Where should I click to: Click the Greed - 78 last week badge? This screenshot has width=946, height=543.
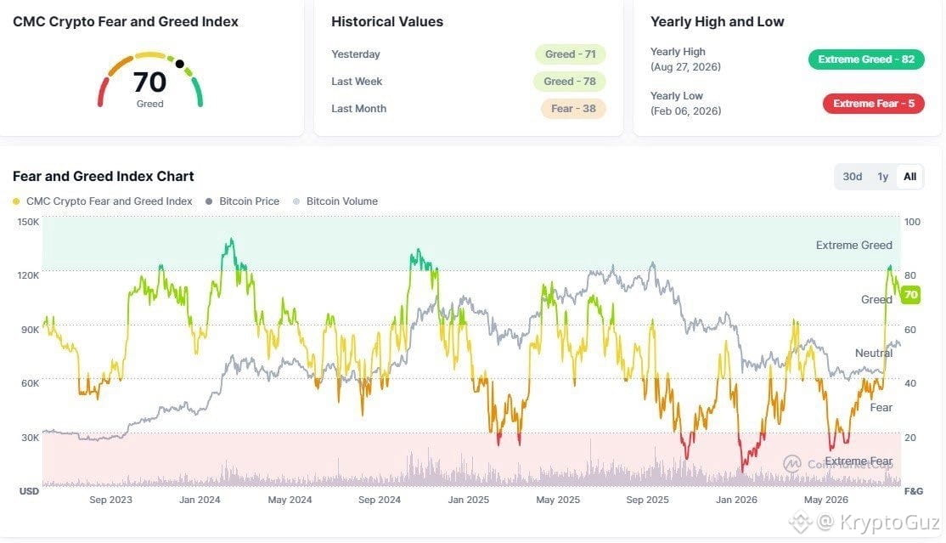click(x=570, y=82)
